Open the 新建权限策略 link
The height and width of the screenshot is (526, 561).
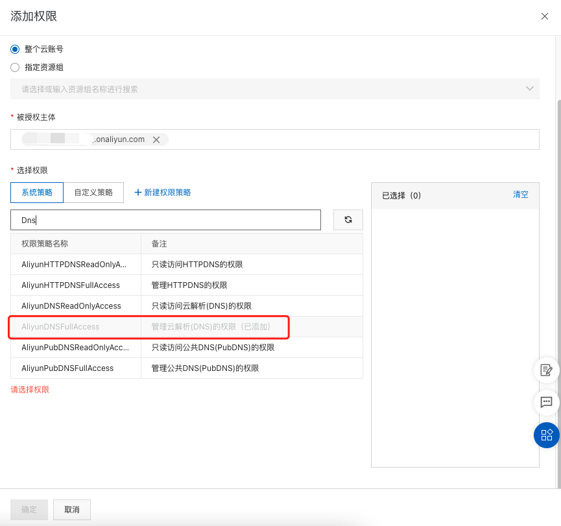pos(163,193)
